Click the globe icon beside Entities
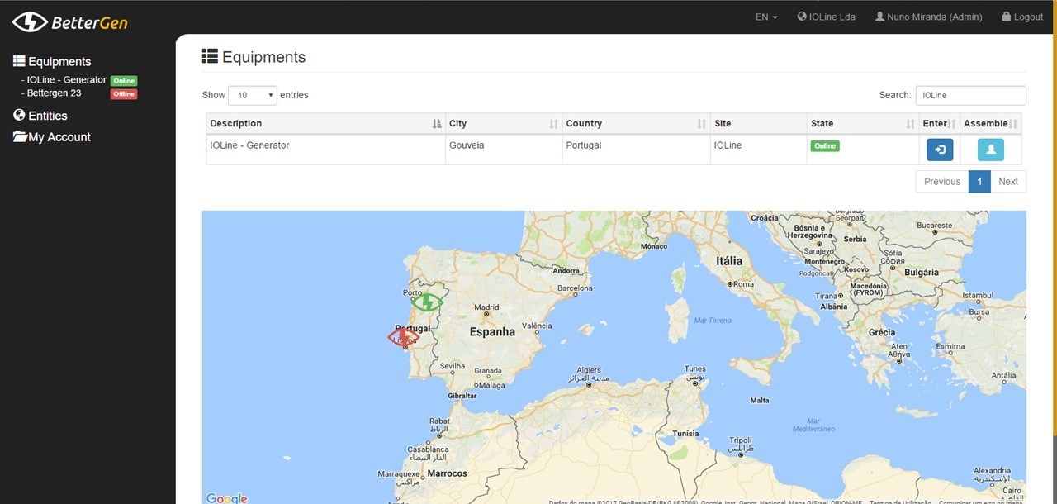This screenshot has width=1057, height=504. 20,116
